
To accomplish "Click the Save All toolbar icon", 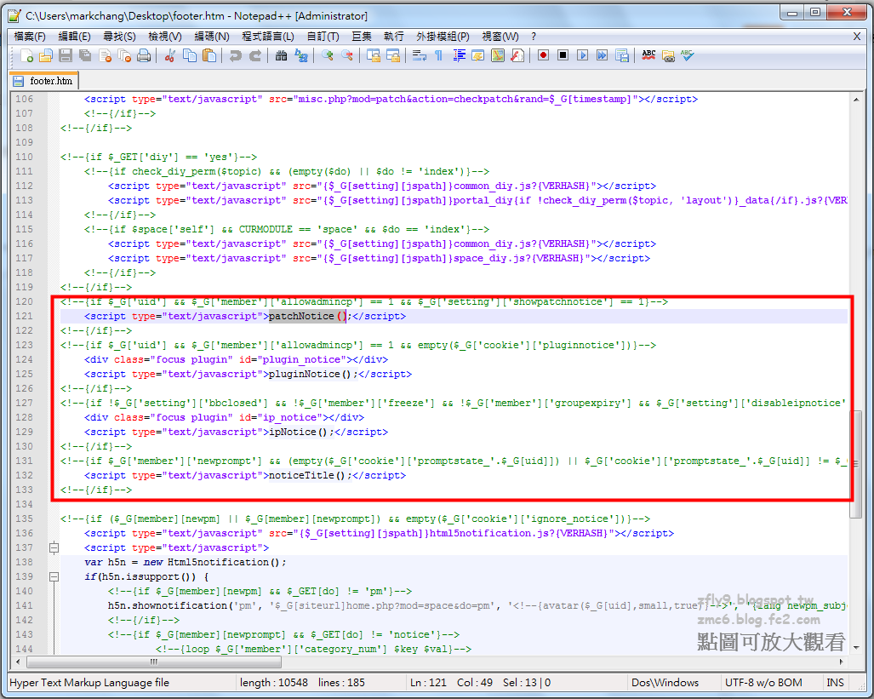I will pyautogui.click(x=85, y=55).
